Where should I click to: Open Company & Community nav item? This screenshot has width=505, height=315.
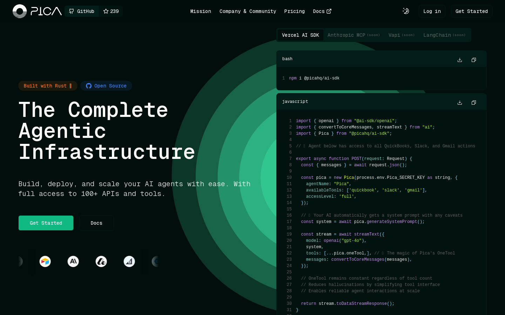[248, 11]
